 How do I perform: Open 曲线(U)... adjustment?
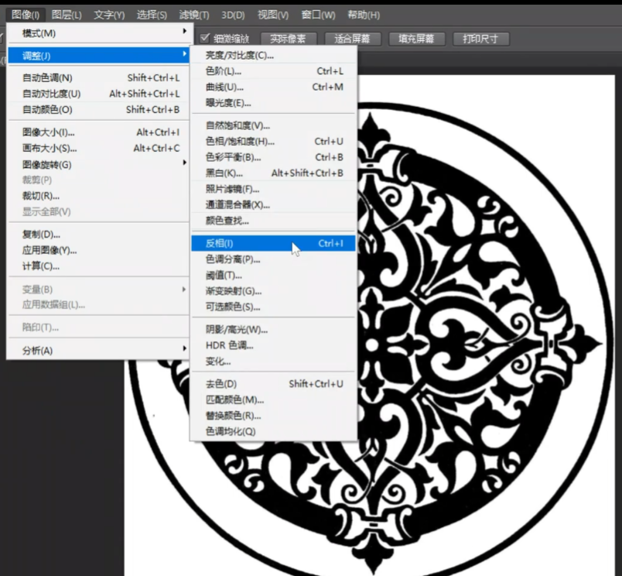tap(273, 87)
